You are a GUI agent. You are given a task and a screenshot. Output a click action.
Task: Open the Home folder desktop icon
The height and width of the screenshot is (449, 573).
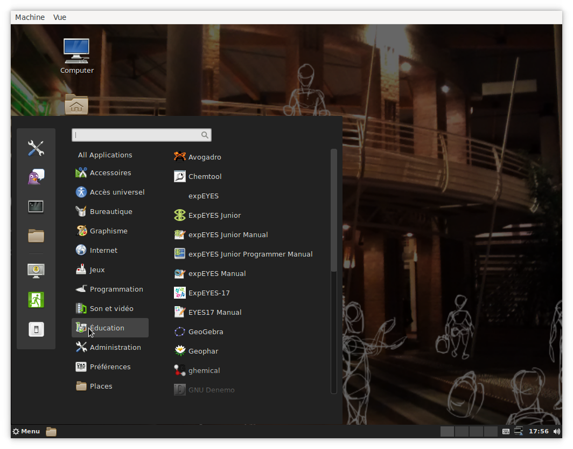tap(76, 104)
